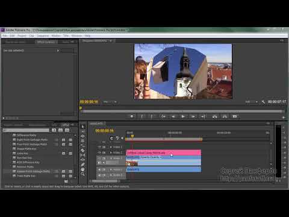Click second effects filter icon beside search
The width and height of the screenshot is (289, 217).
tap(60, 130)
